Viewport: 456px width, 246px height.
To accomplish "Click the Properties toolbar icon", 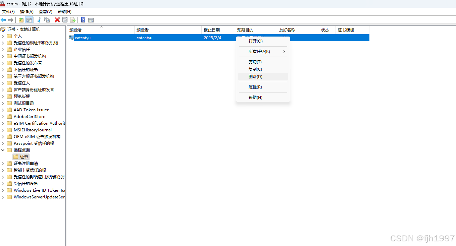I will coord(65,20).
